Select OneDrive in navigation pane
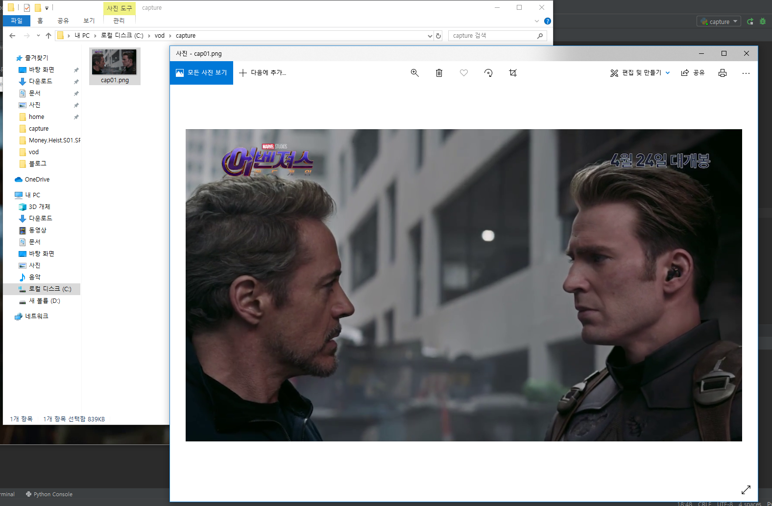Image resolution: width=772 pixels, height=506 pixels. [32, 180]
